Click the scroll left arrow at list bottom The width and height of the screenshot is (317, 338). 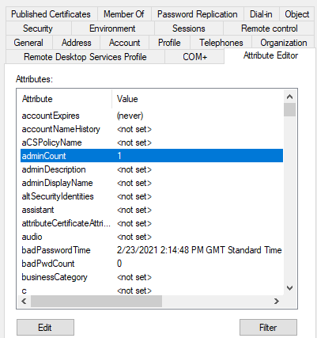tap(24, 301)
